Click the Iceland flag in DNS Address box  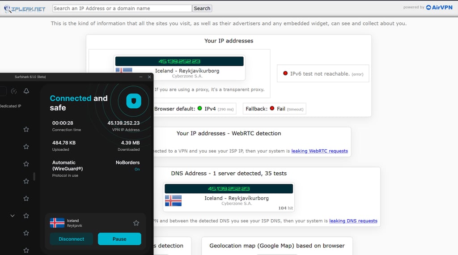click(173, 201)
